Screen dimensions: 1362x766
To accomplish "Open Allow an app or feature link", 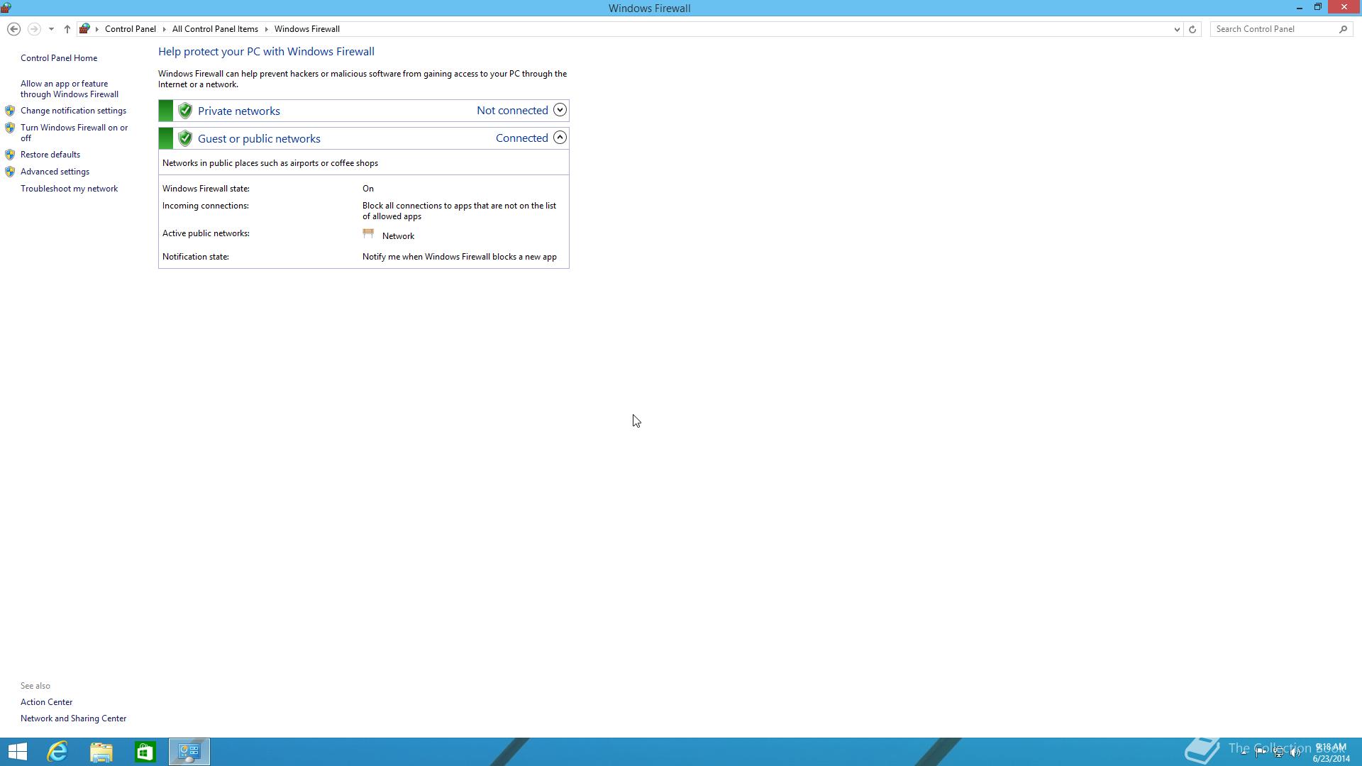I will pos(70,89).
